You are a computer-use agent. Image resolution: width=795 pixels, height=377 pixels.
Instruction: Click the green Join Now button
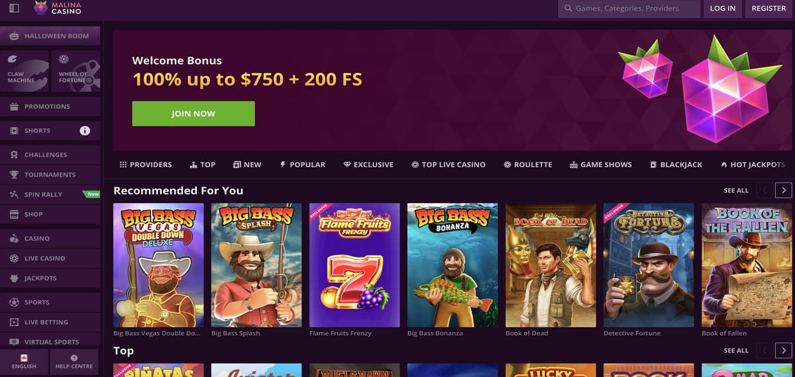tap(193, 114)
